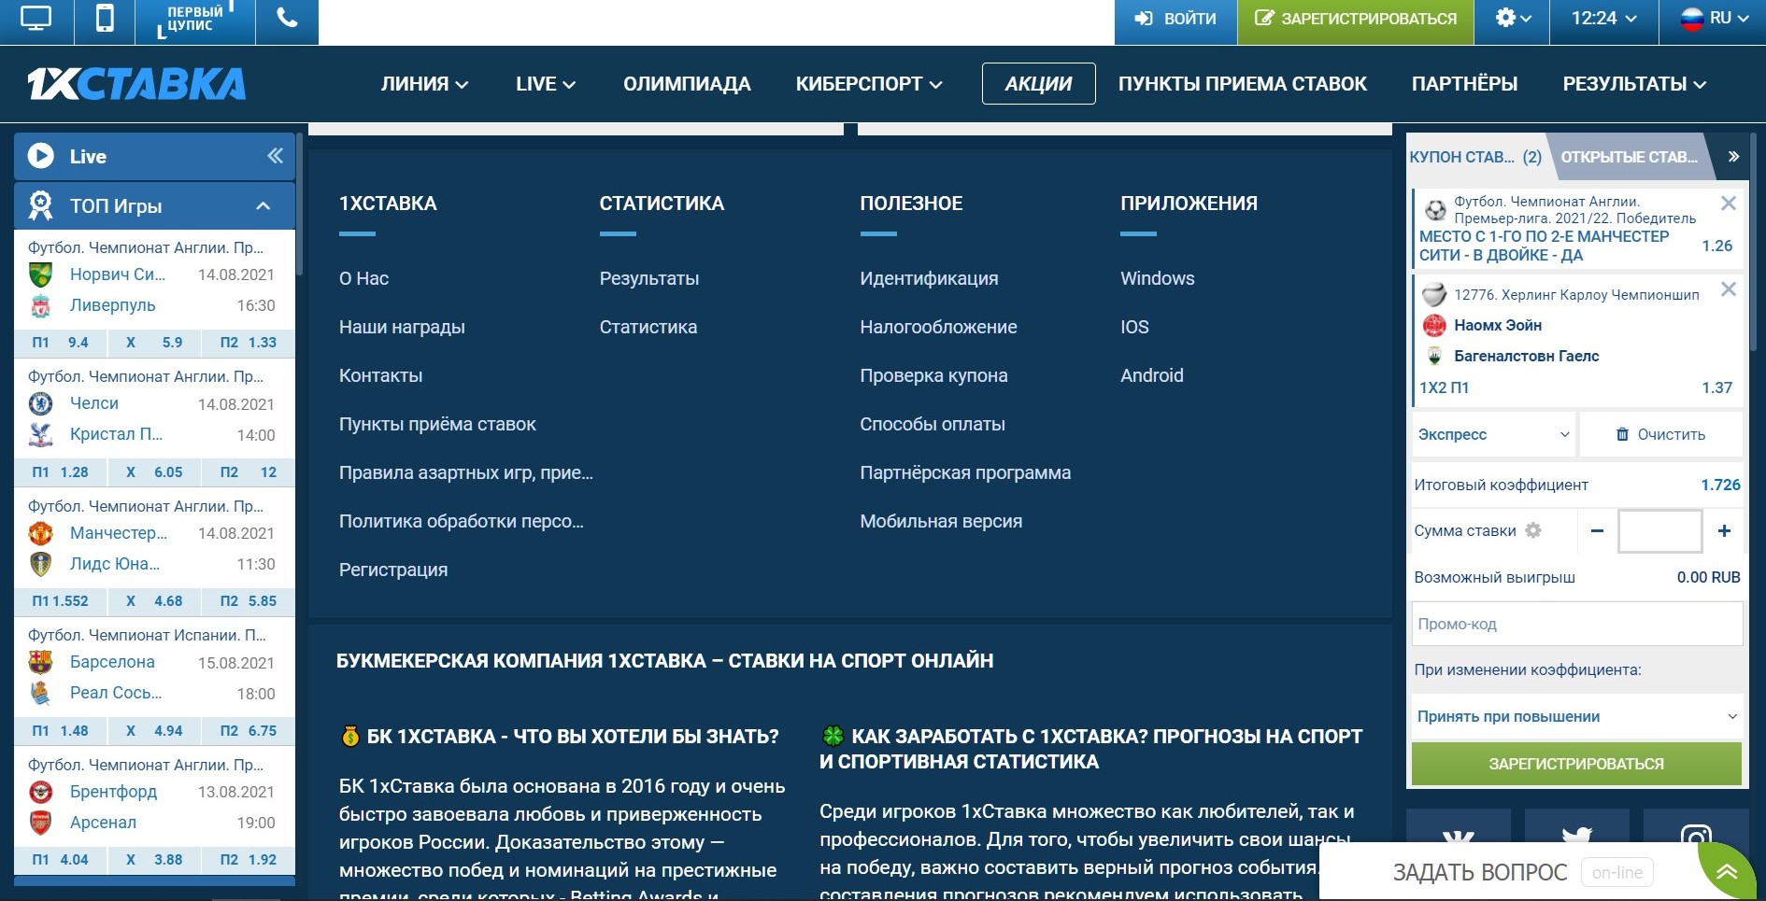Click the phone callback icon
1766x901 pixels.
287,19
